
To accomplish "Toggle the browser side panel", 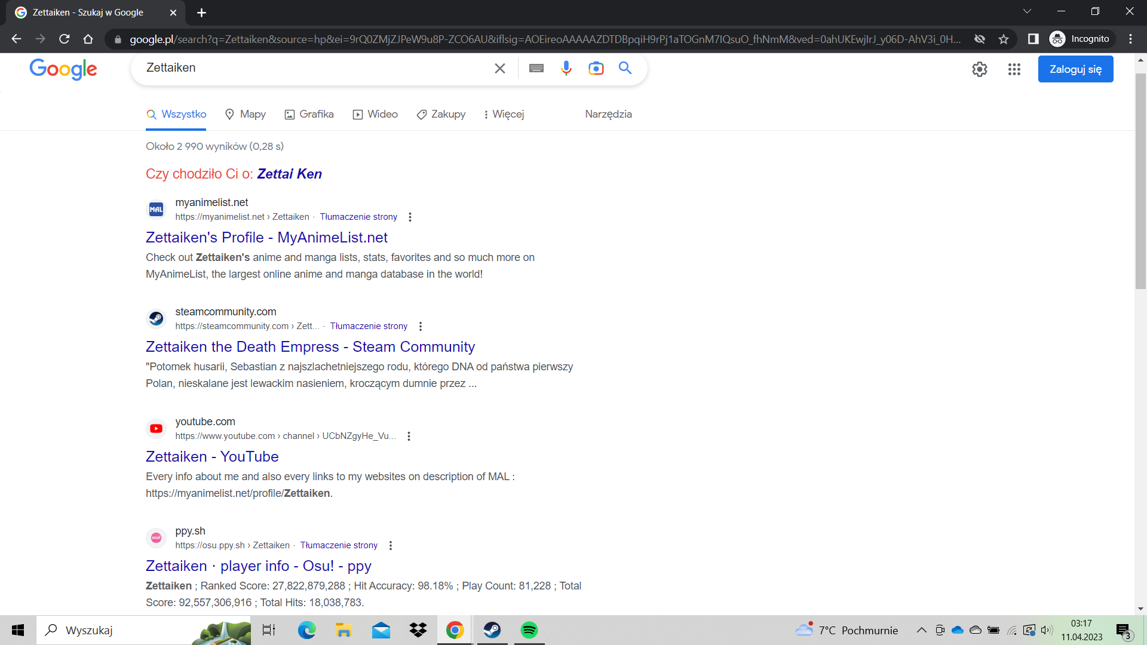I will [1033, 39].
